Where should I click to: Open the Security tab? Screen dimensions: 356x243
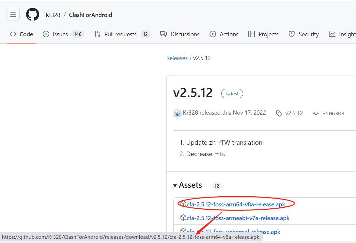coord(303,34)
